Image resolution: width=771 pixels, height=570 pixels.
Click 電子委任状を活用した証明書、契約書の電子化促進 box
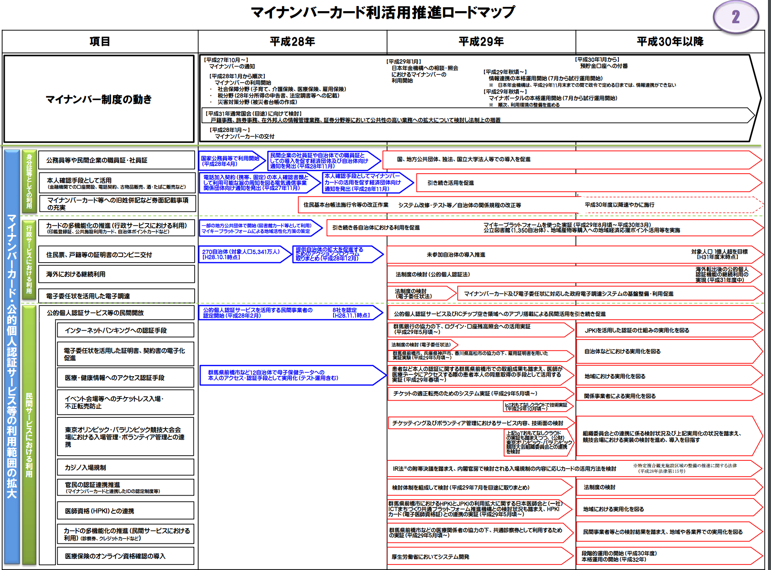(x=125, y=354)
